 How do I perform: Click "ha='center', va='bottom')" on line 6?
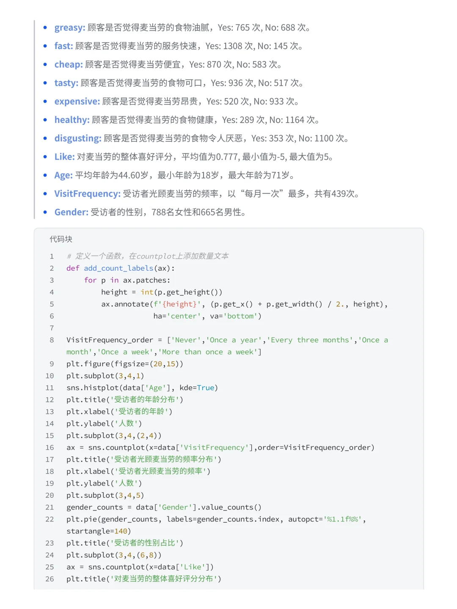(x=207, y=316)
